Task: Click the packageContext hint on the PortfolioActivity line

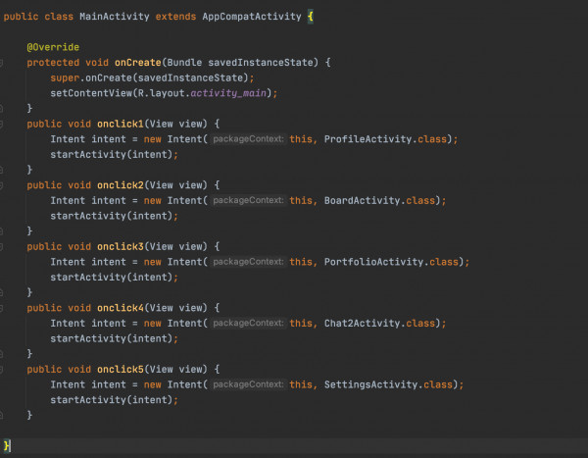Action: (248, 262)
